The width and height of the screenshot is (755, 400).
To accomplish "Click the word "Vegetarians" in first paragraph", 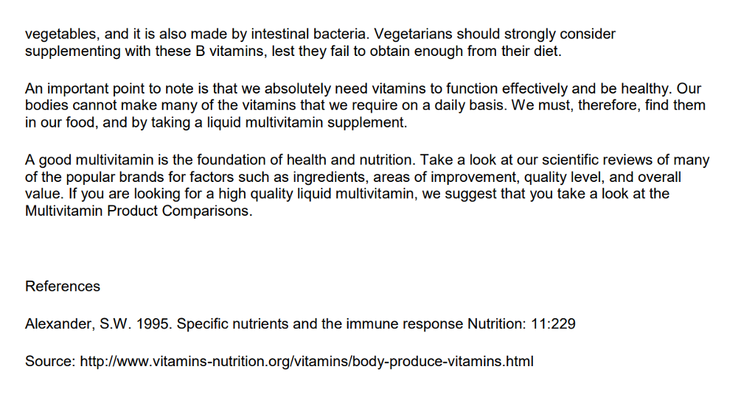I will pos(417,34).
